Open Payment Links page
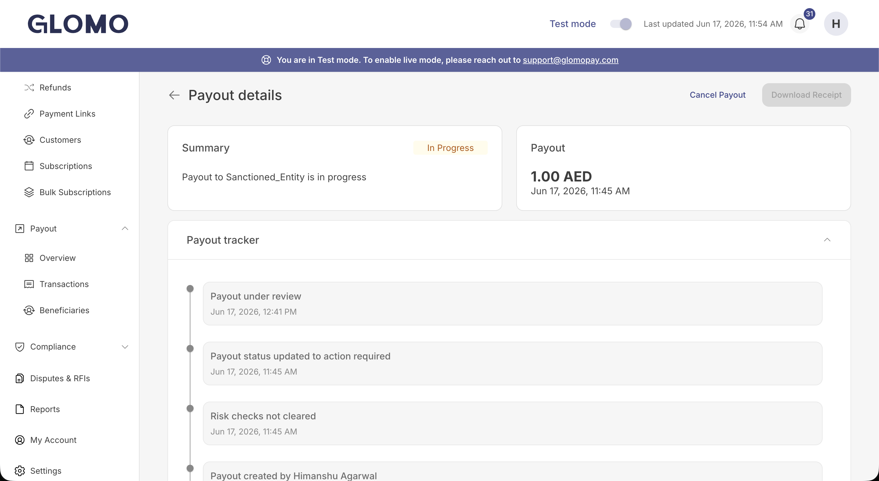The height and width of the screenshot is (481, 879). pyautogui.click(x=67, y=114)
